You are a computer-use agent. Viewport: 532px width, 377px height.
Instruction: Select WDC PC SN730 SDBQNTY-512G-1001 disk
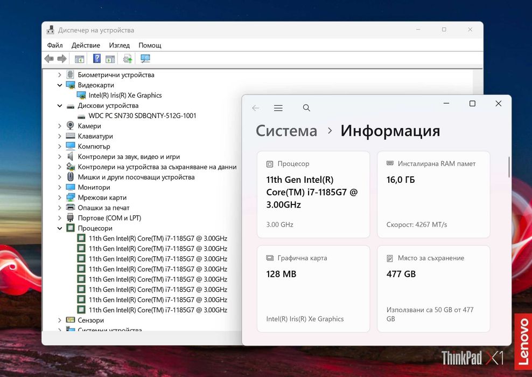(142, 115)
